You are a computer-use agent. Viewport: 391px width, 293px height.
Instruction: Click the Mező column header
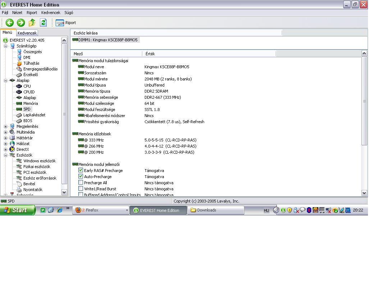point(106,54)
